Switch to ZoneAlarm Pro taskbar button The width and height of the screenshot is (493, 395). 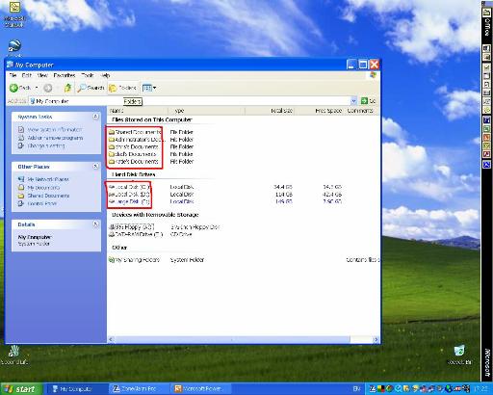pyautogui.click(x=139, y=389)
